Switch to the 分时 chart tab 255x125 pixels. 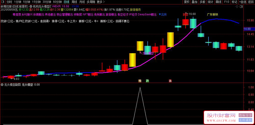(x=9, y=2)
